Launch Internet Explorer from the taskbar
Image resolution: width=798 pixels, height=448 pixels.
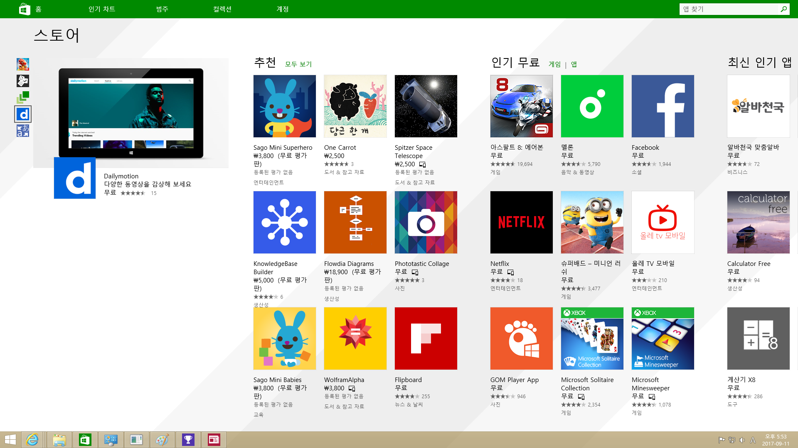point(32,440)
